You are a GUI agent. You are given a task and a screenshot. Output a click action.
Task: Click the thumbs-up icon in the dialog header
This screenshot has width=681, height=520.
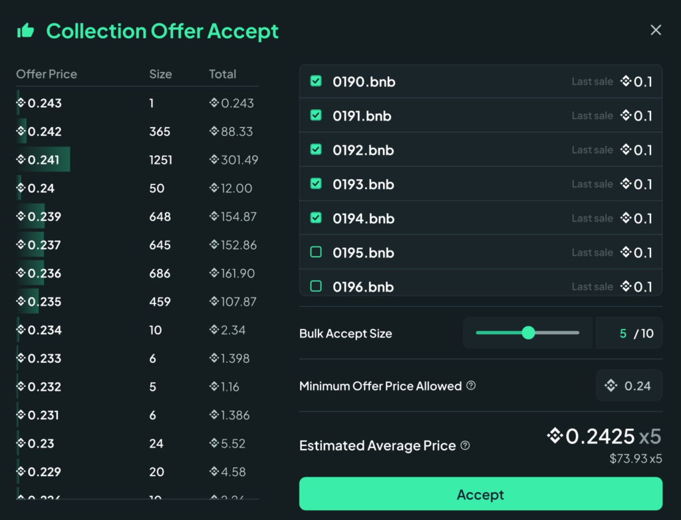point(26,31)
